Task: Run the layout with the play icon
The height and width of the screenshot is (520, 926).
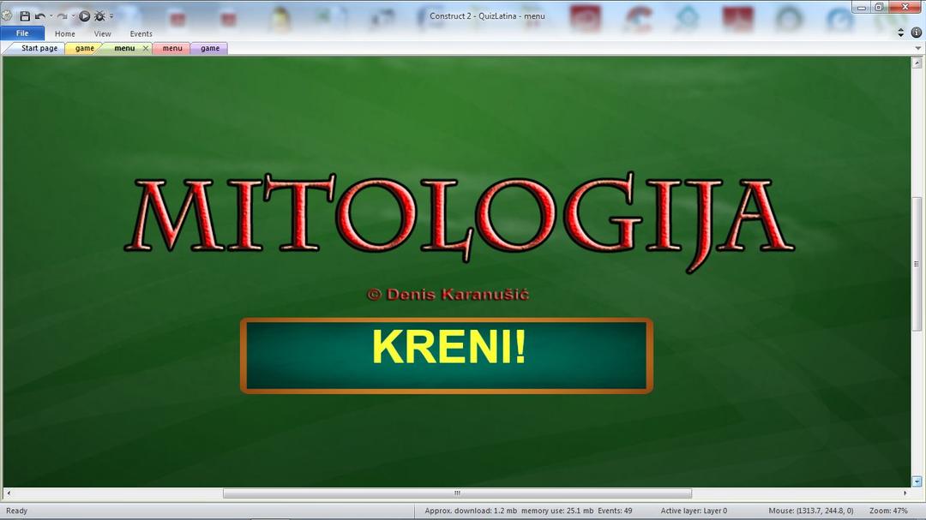Action: click(84, 16)
